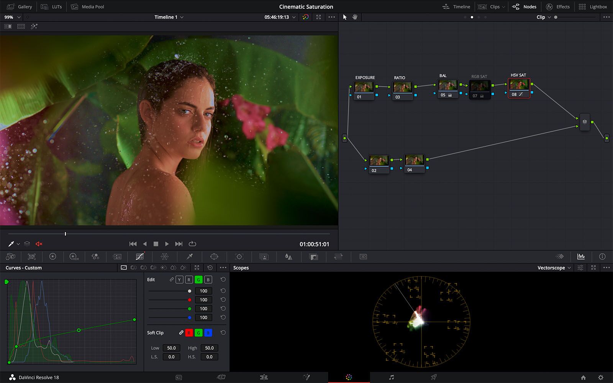The height and width of the screenshot is (383, 613).
Task: Open the LUTs browser
Action: [x=52, y=7]
